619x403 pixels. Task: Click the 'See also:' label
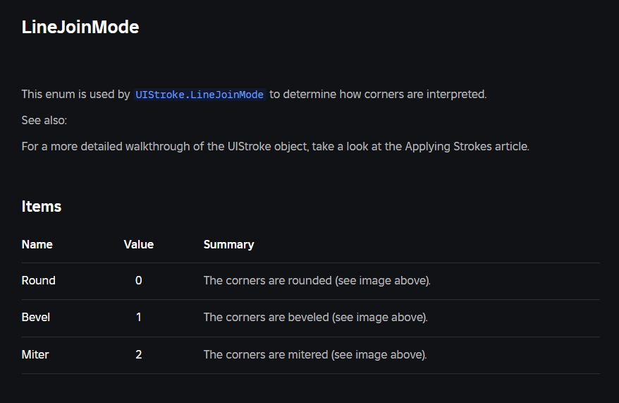(x=44, y=120)
